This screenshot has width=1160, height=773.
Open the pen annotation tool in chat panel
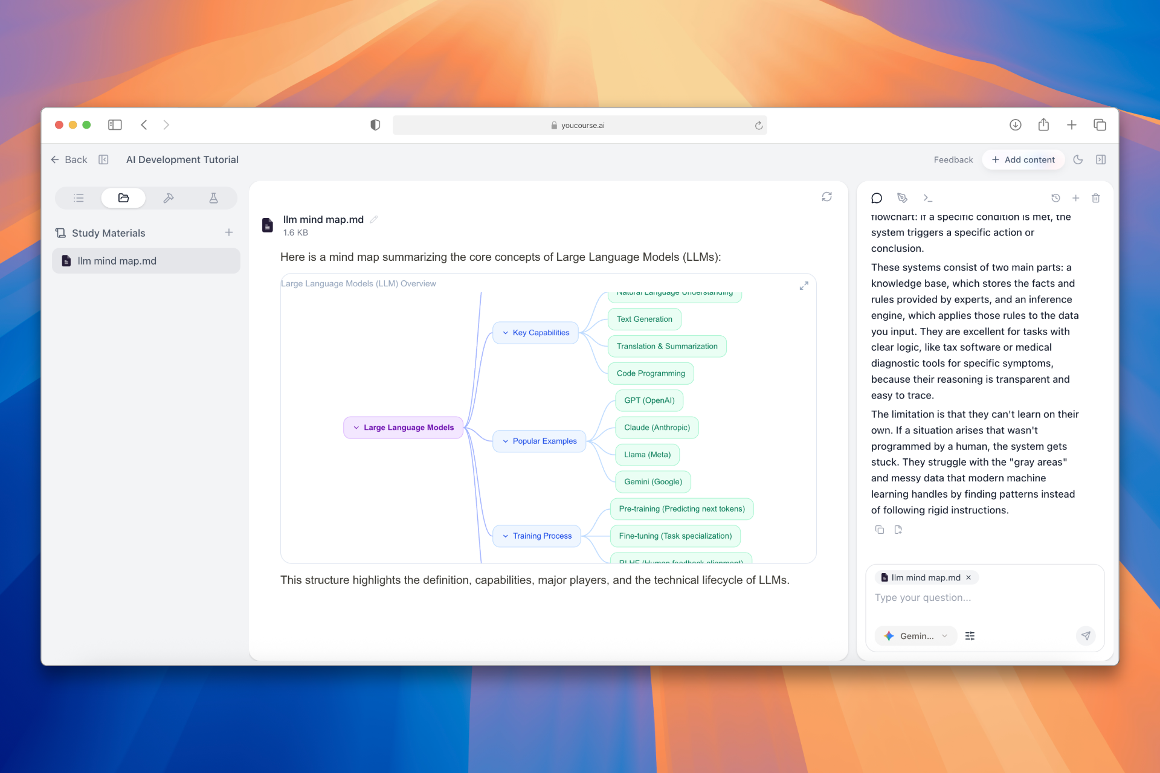point(902,198)
